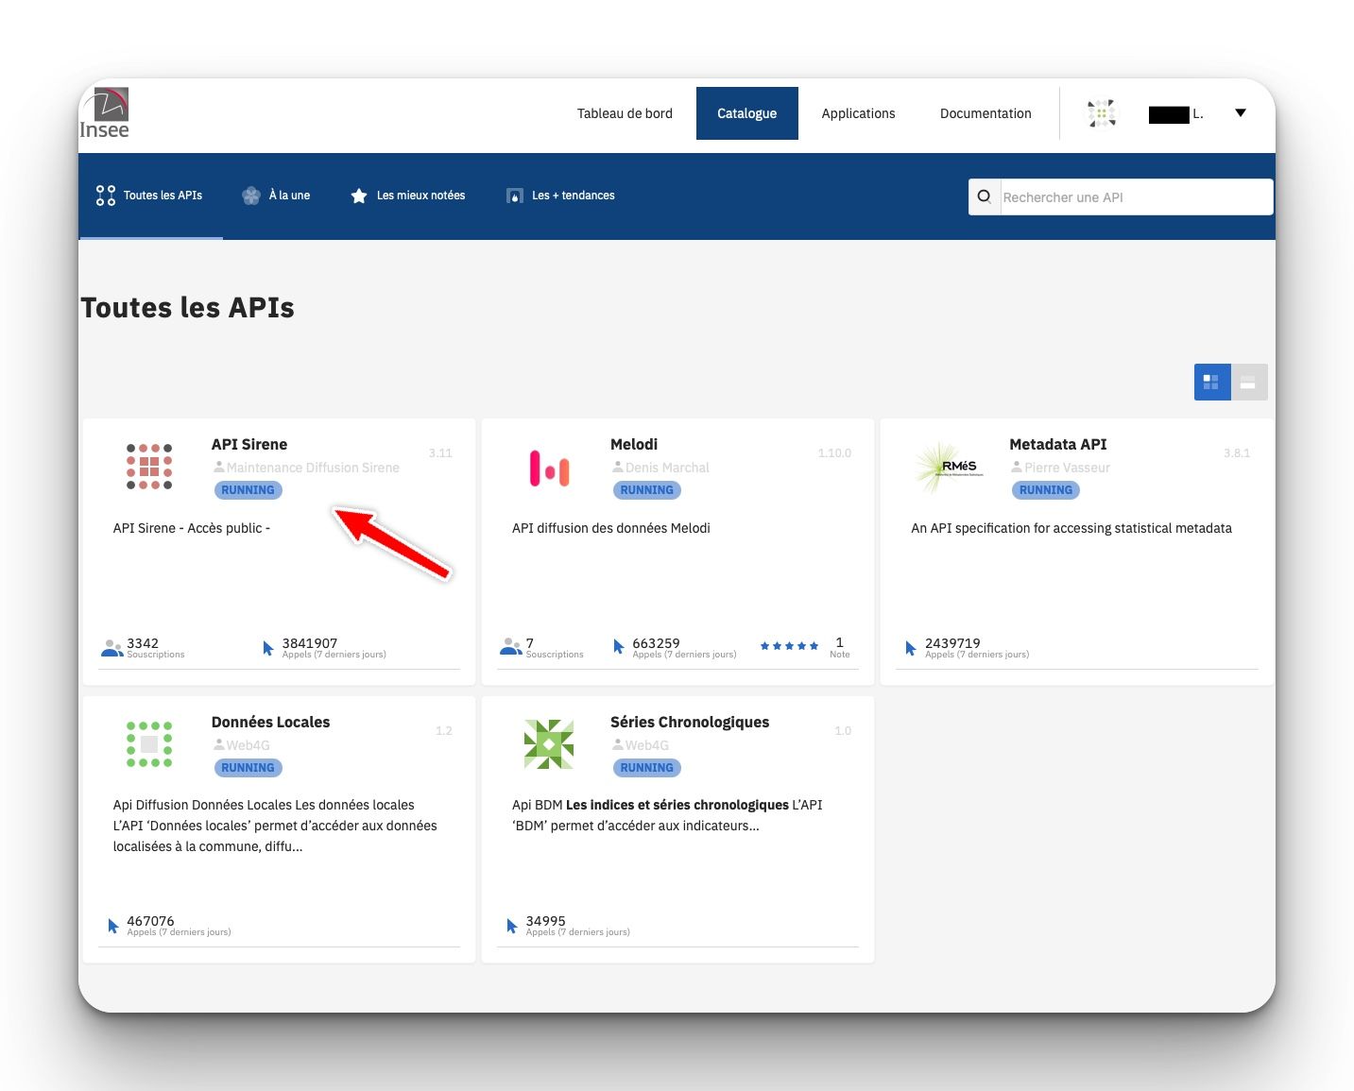Click RUNNING badge on Melodi
Screen dimensions: 1354x1091
646,490
